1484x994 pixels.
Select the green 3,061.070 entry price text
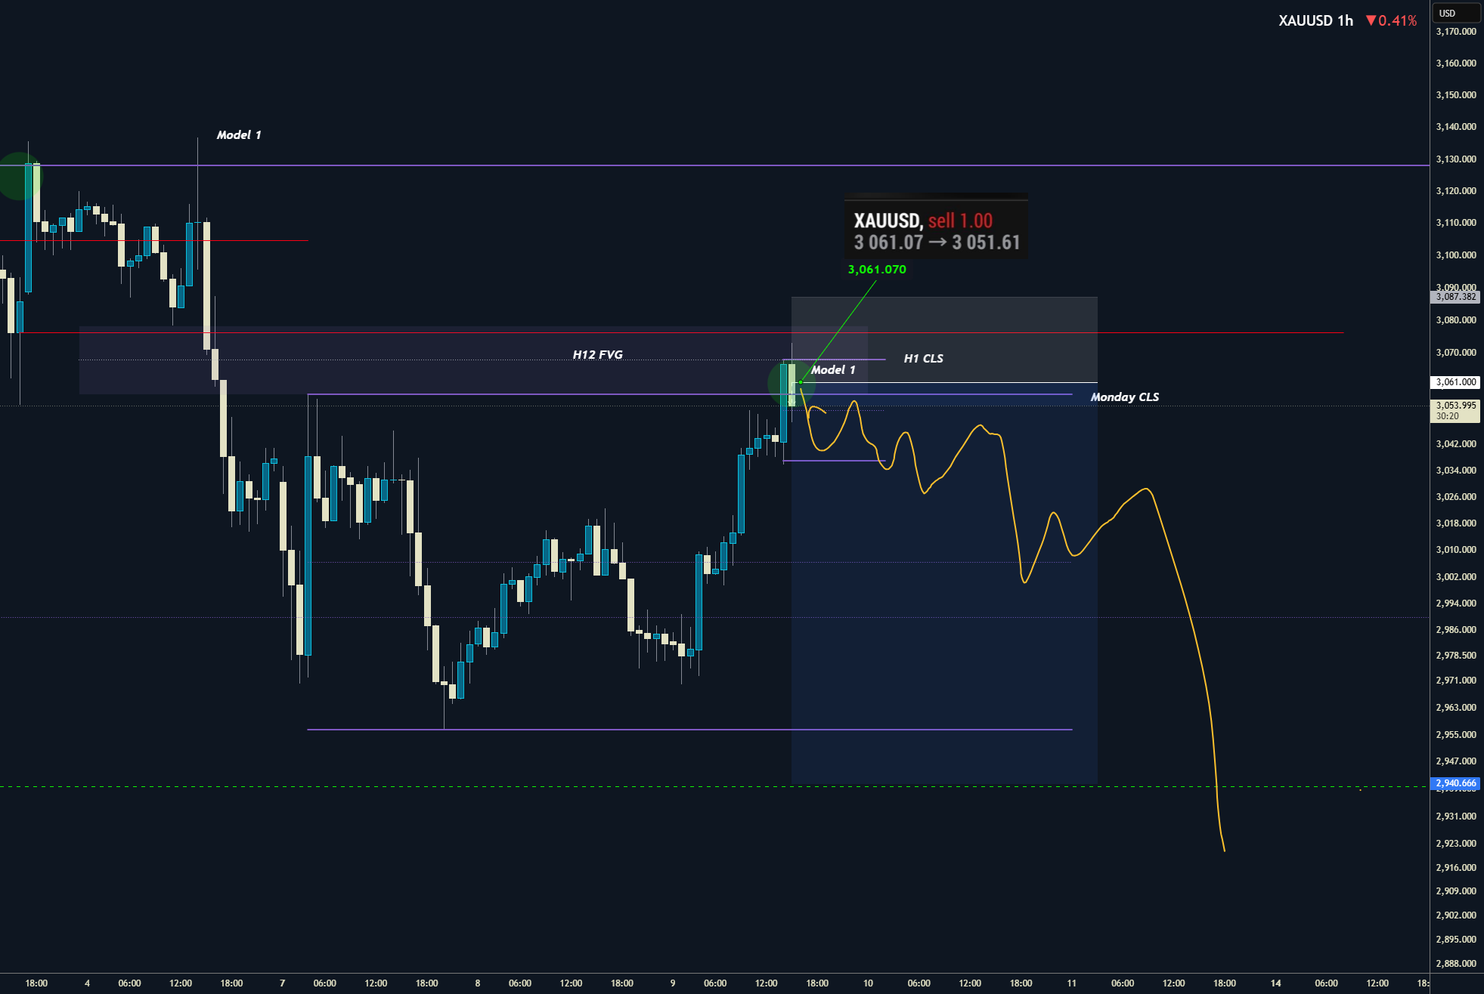(877, 270)
